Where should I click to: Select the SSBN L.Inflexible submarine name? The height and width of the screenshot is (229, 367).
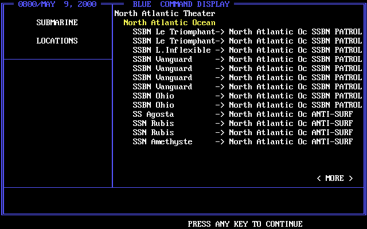[x=171, y=50]
